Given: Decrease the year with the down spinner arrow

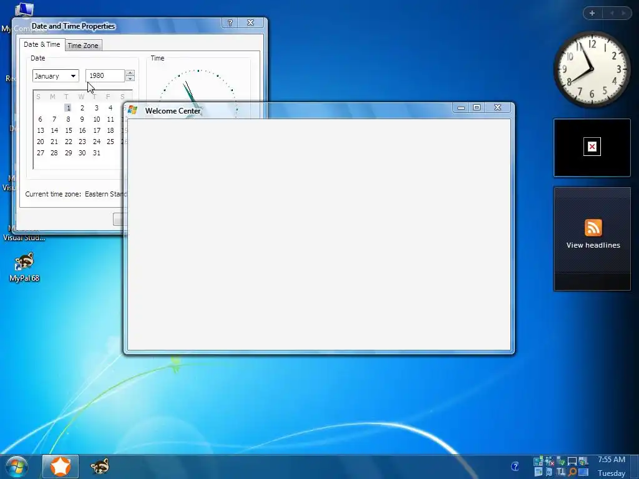Looking at the screenshot, I should coord(130,79).
